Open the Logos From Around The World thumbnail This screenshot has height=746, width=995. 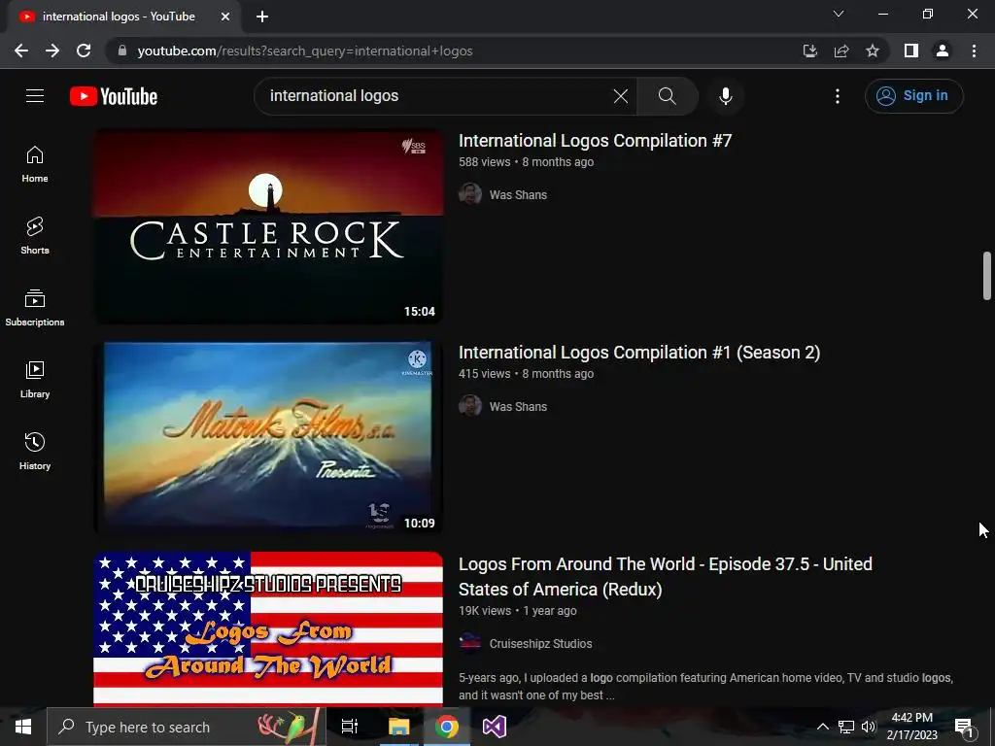[268, 628]
